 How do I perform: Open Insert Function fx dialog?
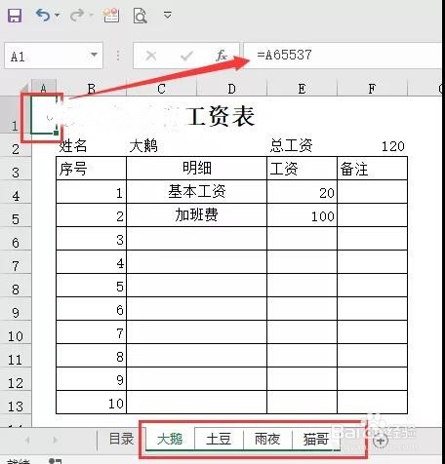click(222, 56)
